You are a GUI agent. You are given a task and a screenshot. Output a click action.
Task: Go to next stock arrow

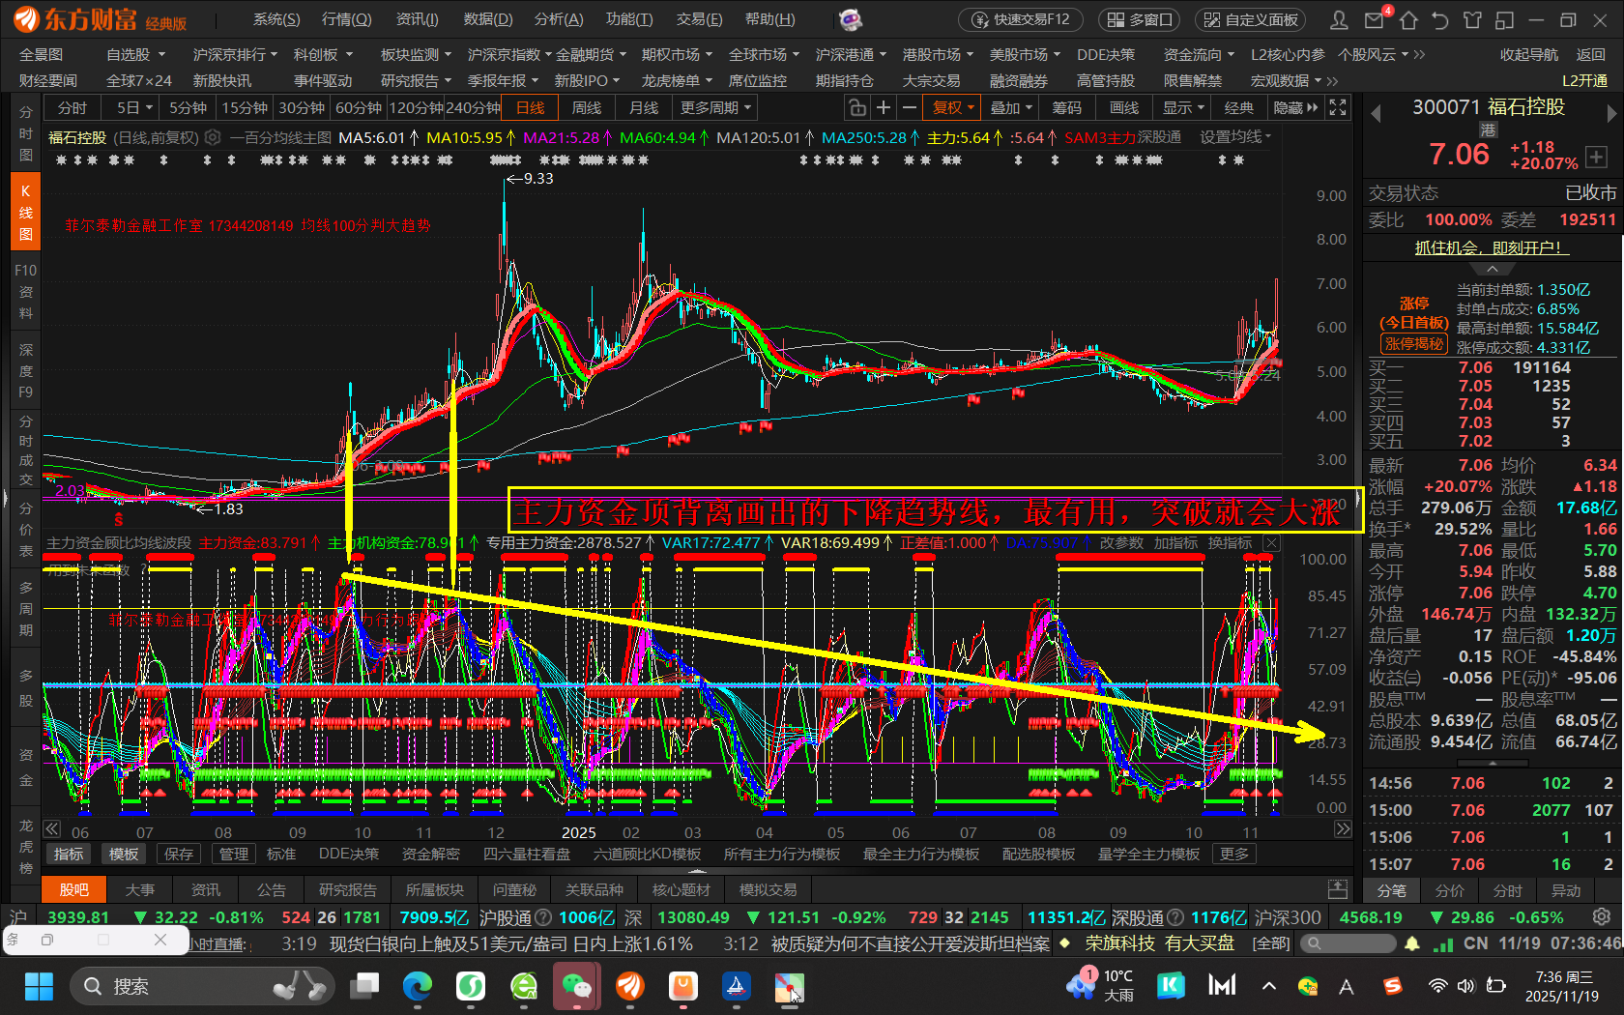click(1611, 113)
